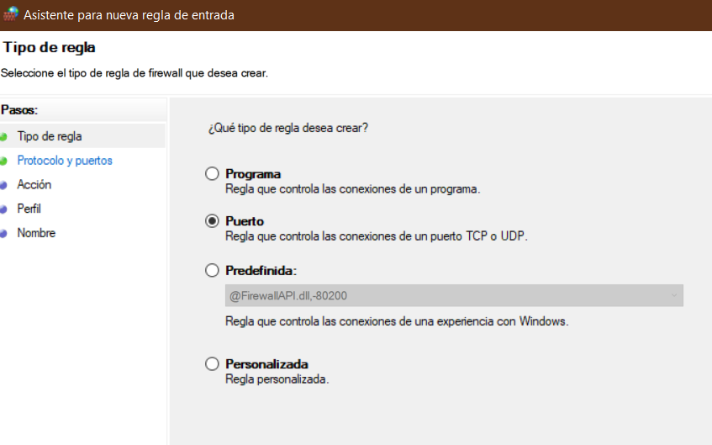Click green bullet beside Tipo de regla
This screenshot has height=445, width=712.
click(3, 136)
